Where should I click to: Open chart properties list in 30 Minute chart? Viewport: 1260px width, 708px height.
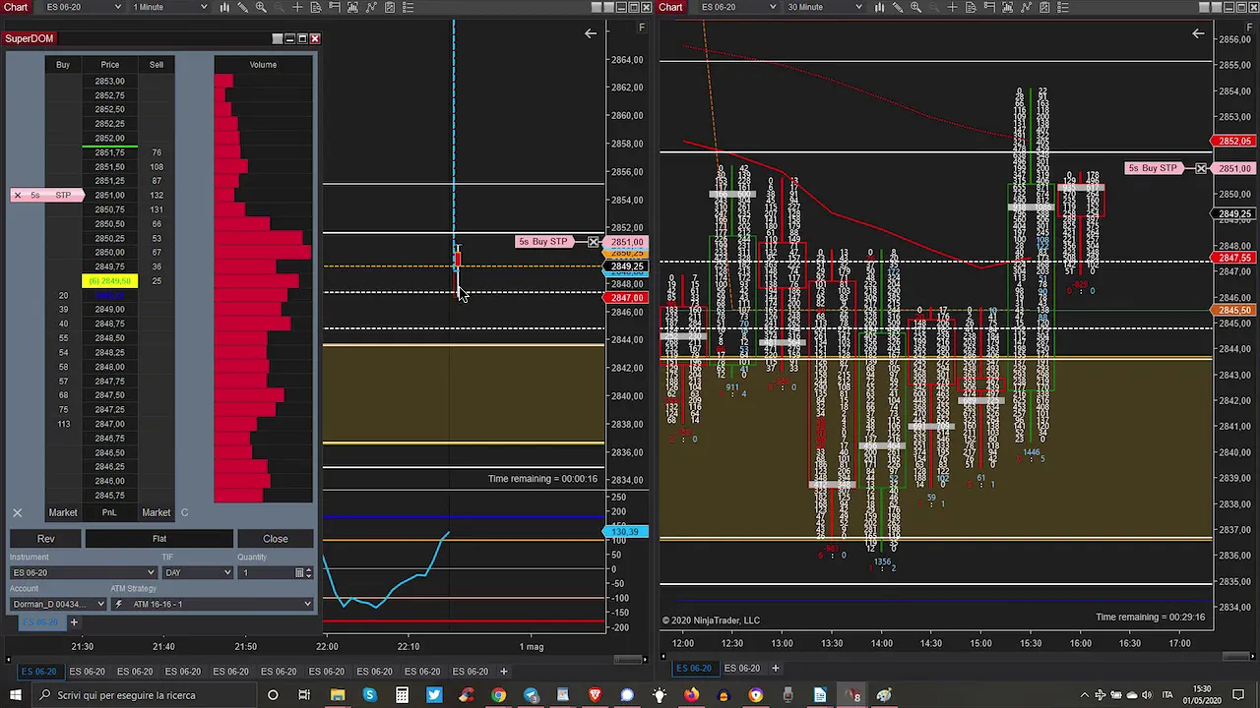coord(1063,7)
